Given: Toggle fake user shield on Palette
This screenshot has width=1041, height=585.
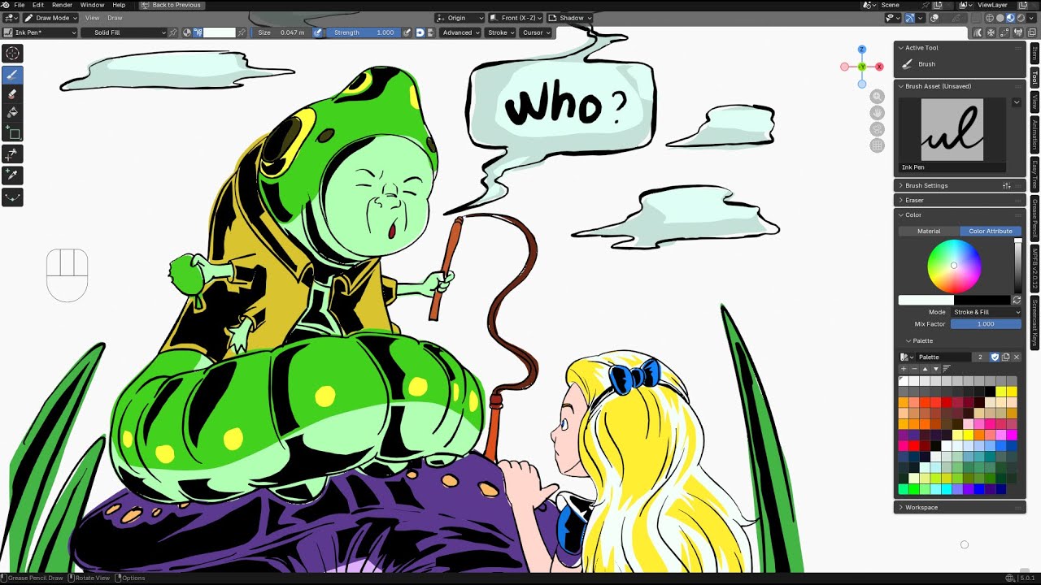Looking at the screenshot, I should click(x=995, y=357).
